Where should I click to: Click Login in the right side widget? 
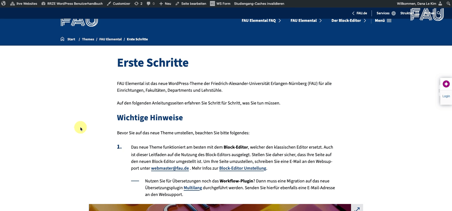[446, 96]
